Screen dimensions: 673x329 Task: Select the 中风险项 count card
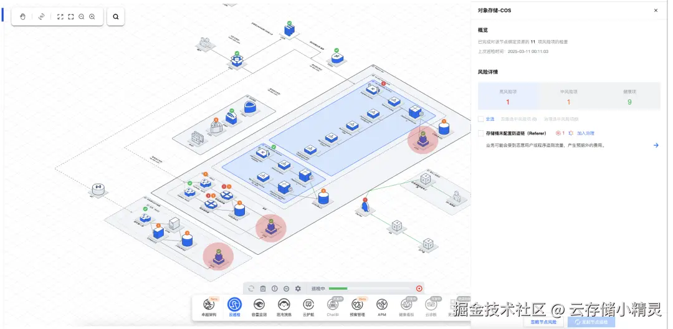[x=569, y=97]
